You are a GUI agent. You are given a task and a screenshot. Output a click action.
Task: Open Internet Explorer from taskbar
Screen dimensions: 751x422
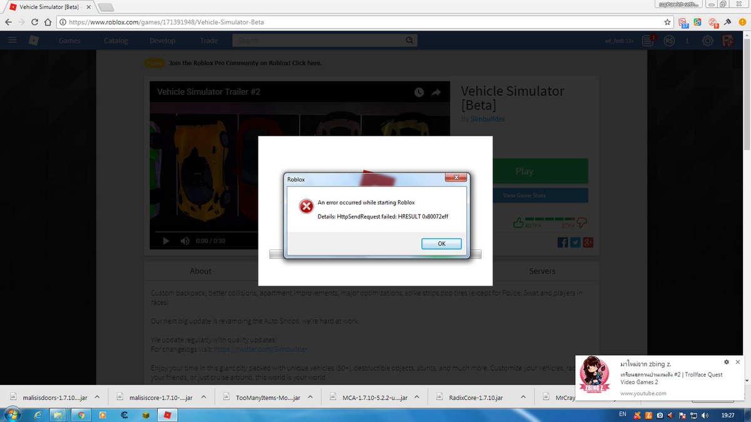(x=38, y=414)
